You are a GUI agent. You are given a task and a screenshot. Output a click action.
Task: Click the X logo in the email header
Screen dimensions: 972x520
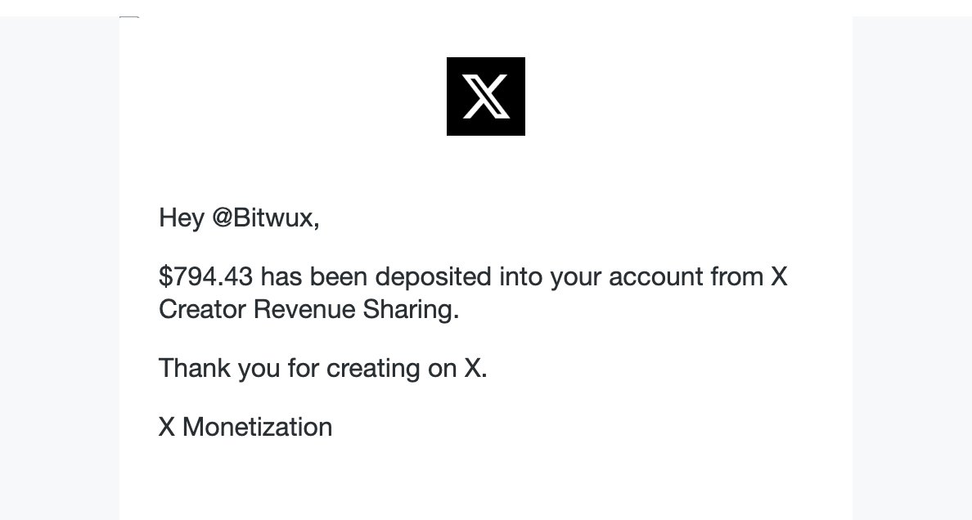[x=485, y=96]
